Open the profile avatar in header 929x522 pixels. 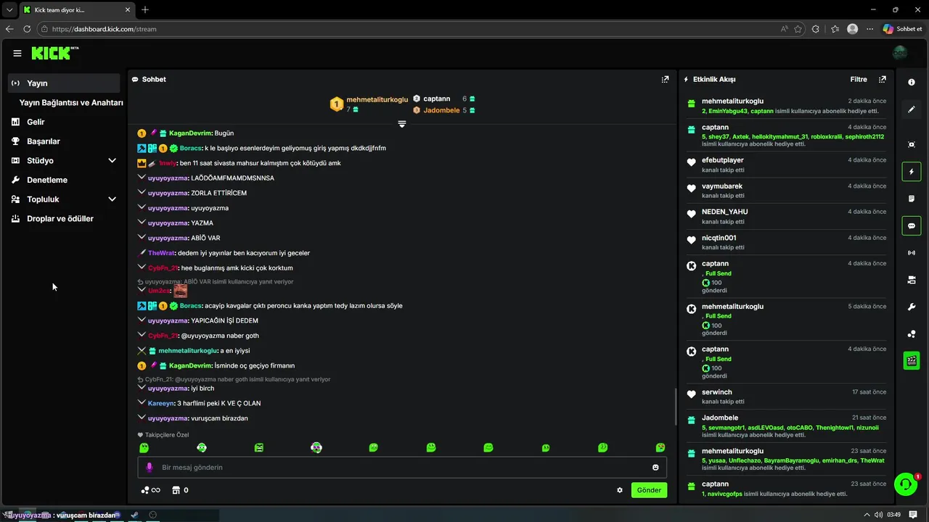pos(900,53)
